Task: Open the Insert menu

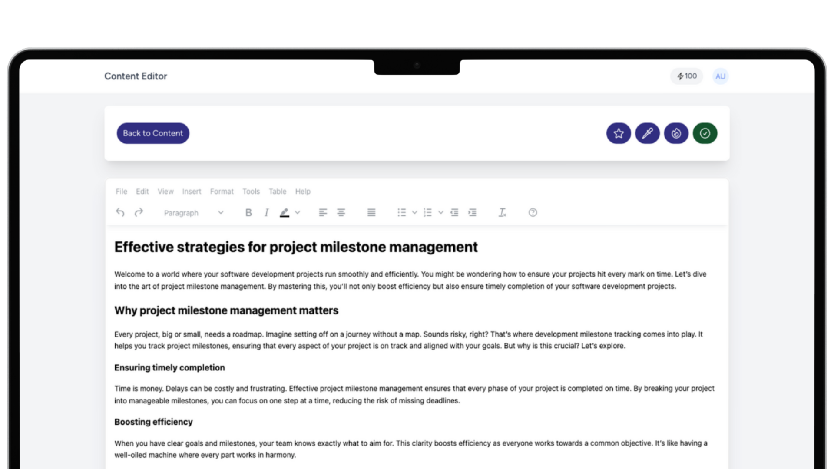Action: [x=192, y=192]
